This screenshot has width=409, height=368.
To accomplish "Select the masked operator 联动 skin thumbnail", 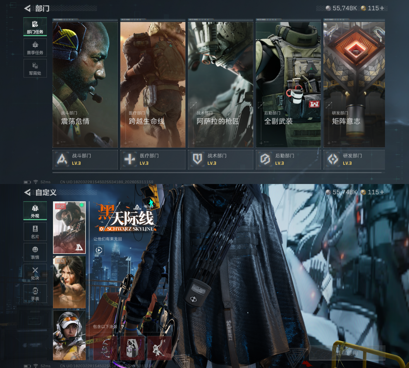I will [69, 227].
